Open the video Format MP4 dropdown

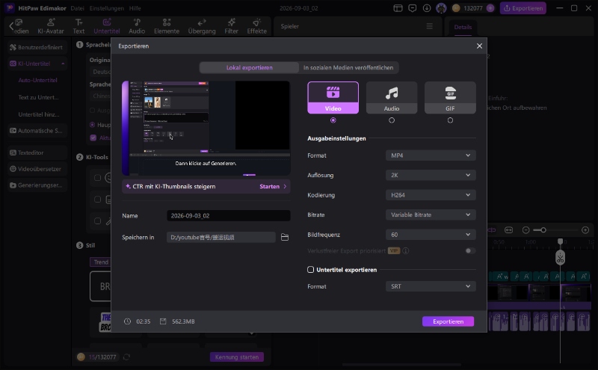(x=431, y=155)
